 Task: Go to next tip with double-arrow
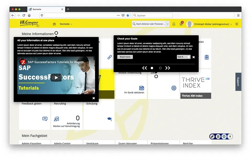pos(168,68)
